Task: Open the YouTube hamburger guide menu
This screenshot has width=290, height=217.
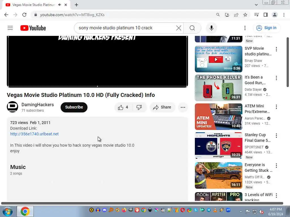Action: coord(10,28)
